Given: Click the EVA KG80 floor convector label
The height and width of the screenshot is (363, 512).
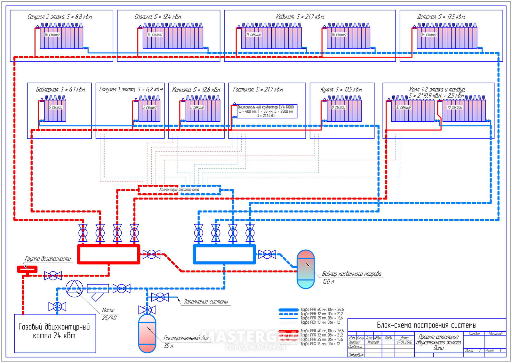Looking at the screenshot, I should point(266,111).
